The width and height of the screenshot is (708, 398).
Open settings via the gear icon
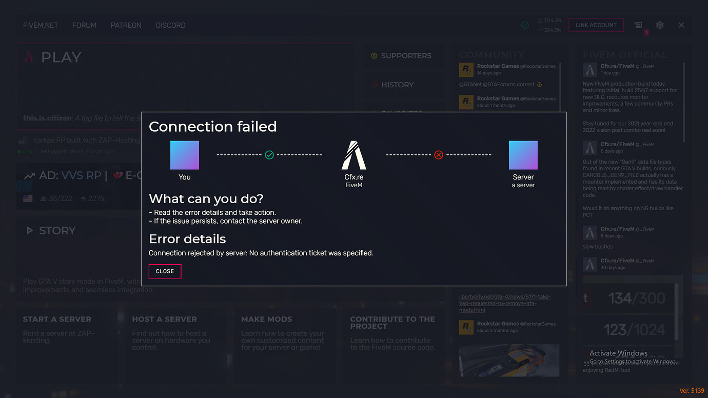[x=660, y=25]
